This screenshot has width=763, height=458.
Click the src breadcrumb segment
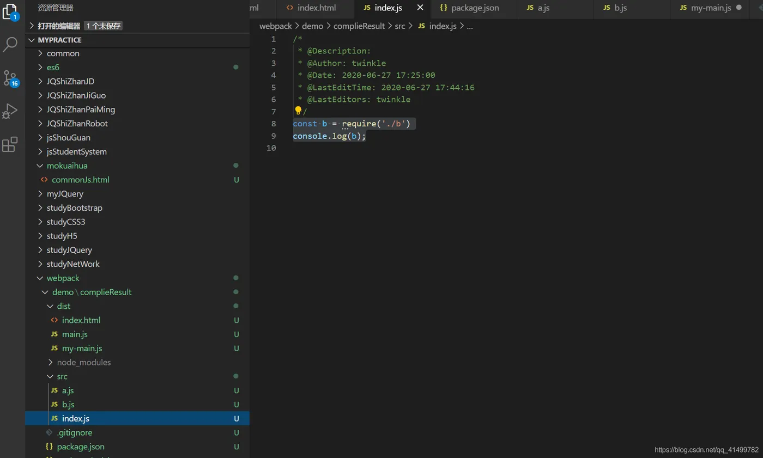pos(400,26)
